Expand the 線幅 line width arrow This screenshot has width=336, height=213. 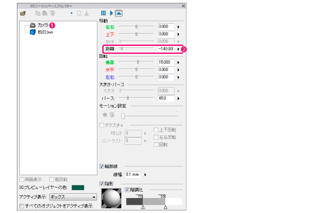click(145, 174)
